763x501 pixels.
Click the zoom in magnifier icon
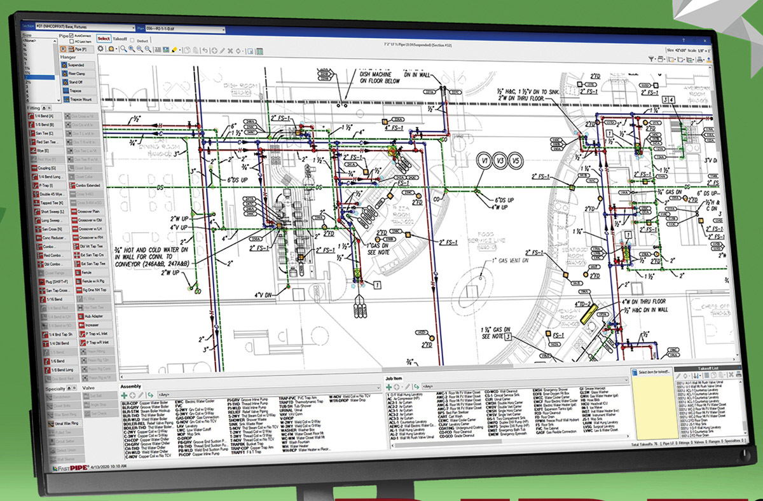pyautogui.click(x=130, y=49)
